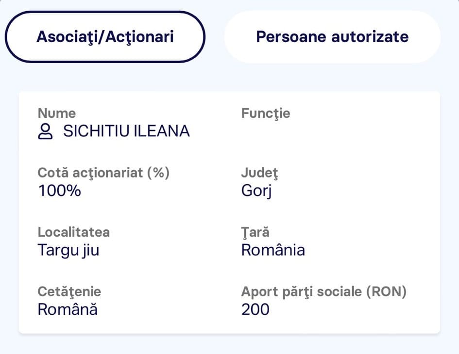Viewport: 459px width, 354px height.
Task: Click the person icon beside SICHITIU ILEANA
Action: point(45,131)
